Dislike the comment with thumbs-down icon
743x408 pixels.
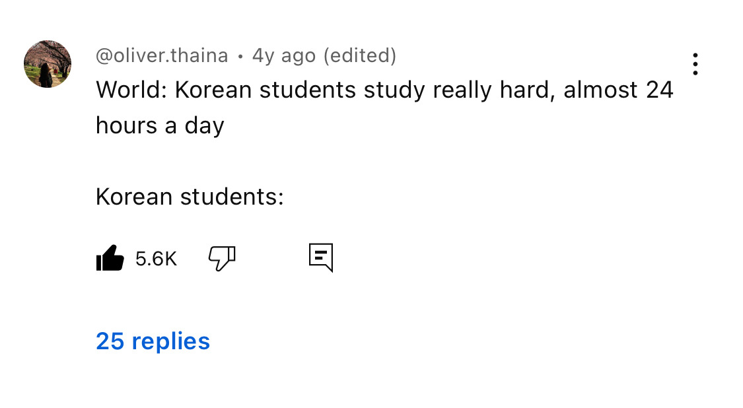(x=222, y=258)
